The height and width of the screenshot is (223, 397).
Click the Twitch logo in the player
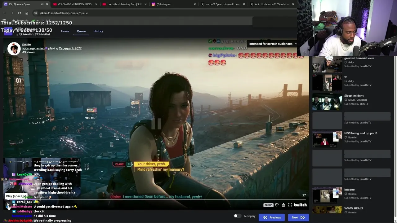click(x=300, y=205)
